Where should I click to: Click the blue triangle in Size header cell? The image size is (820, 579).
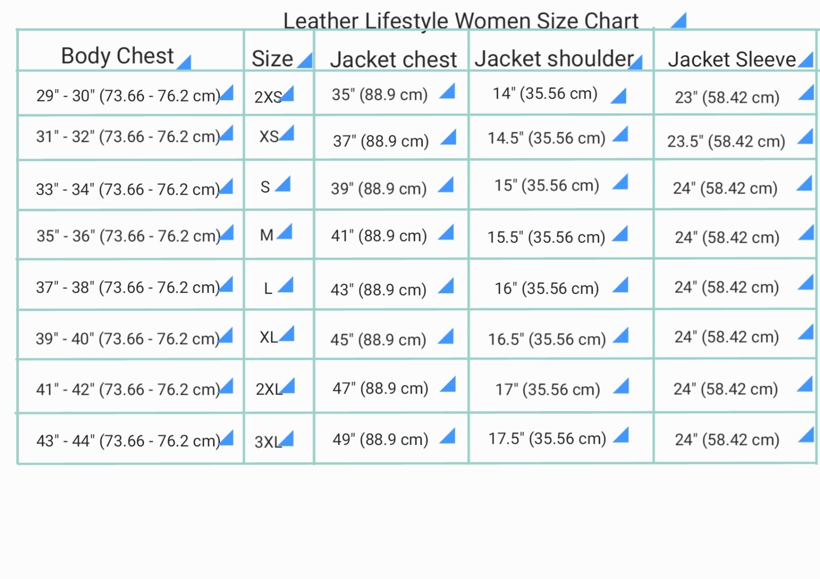306,61
